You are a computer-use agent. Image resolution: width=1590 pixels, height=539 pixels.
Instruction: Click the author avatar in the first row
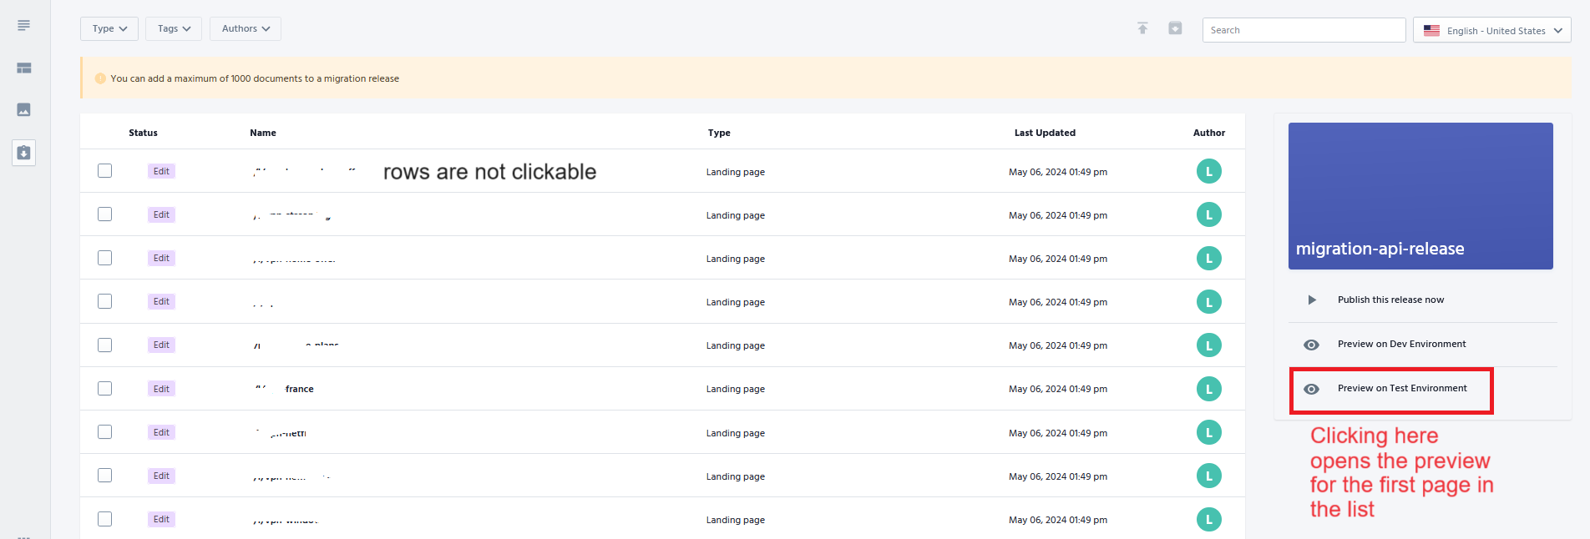(1208, 172)
